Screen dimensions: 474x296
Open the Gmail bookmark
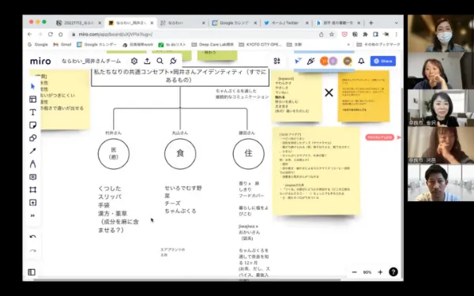tap(62, 44)
